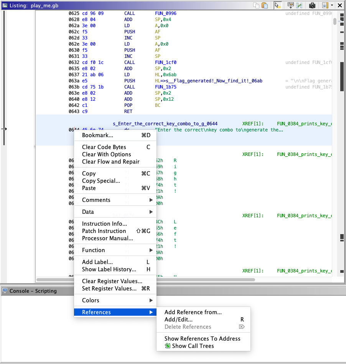This screenshot has width=346, height=364.
Task: Expand the Colors submenu
Action: 115,300
